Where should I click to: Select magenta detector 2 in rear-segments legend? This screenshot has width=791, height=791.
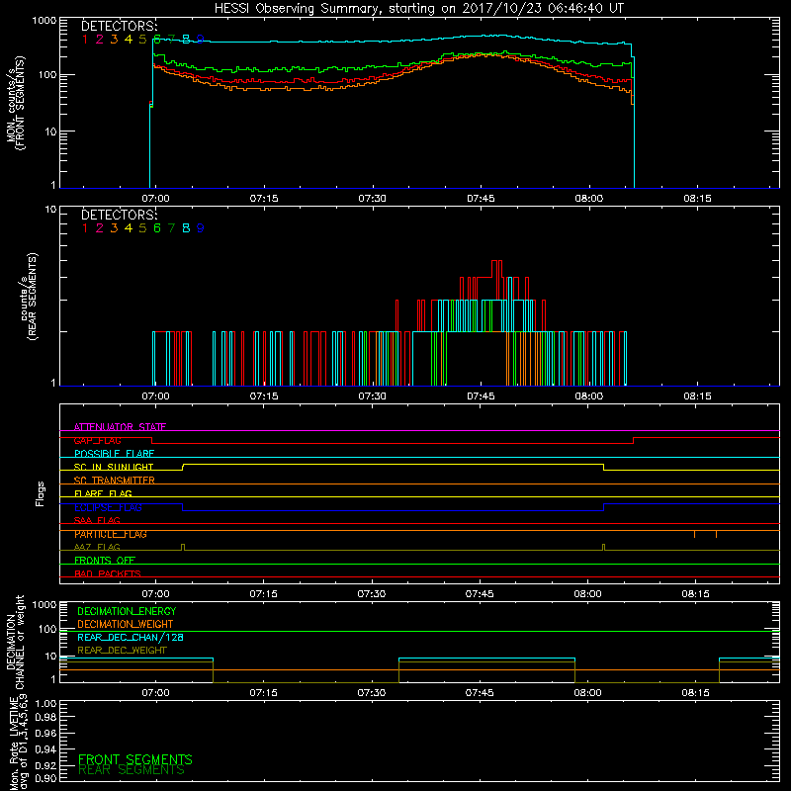[100, 228]
